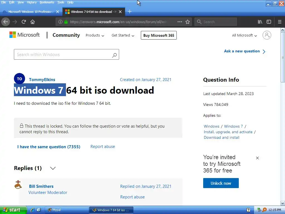Open the Community link
Screen dimensions: 285x214
(66, 35)
